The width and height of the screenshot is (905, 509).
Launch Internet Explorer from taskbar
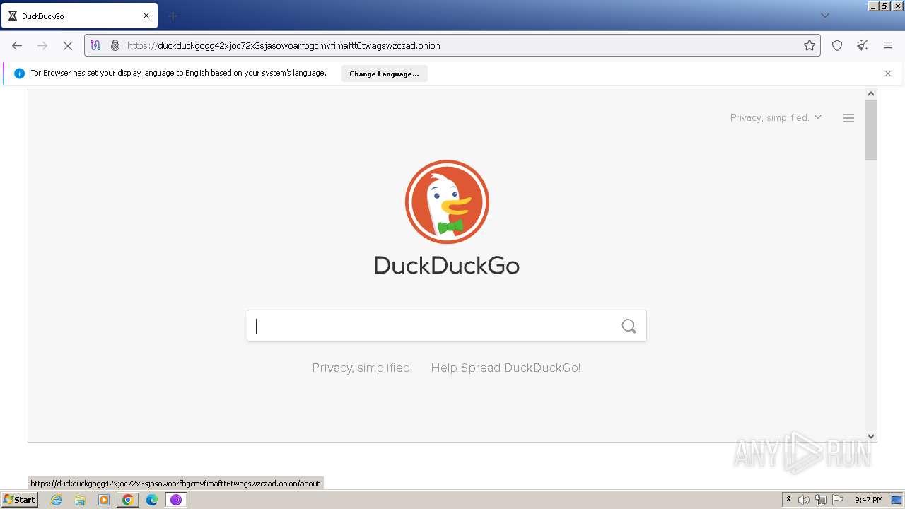coord(57,500)
